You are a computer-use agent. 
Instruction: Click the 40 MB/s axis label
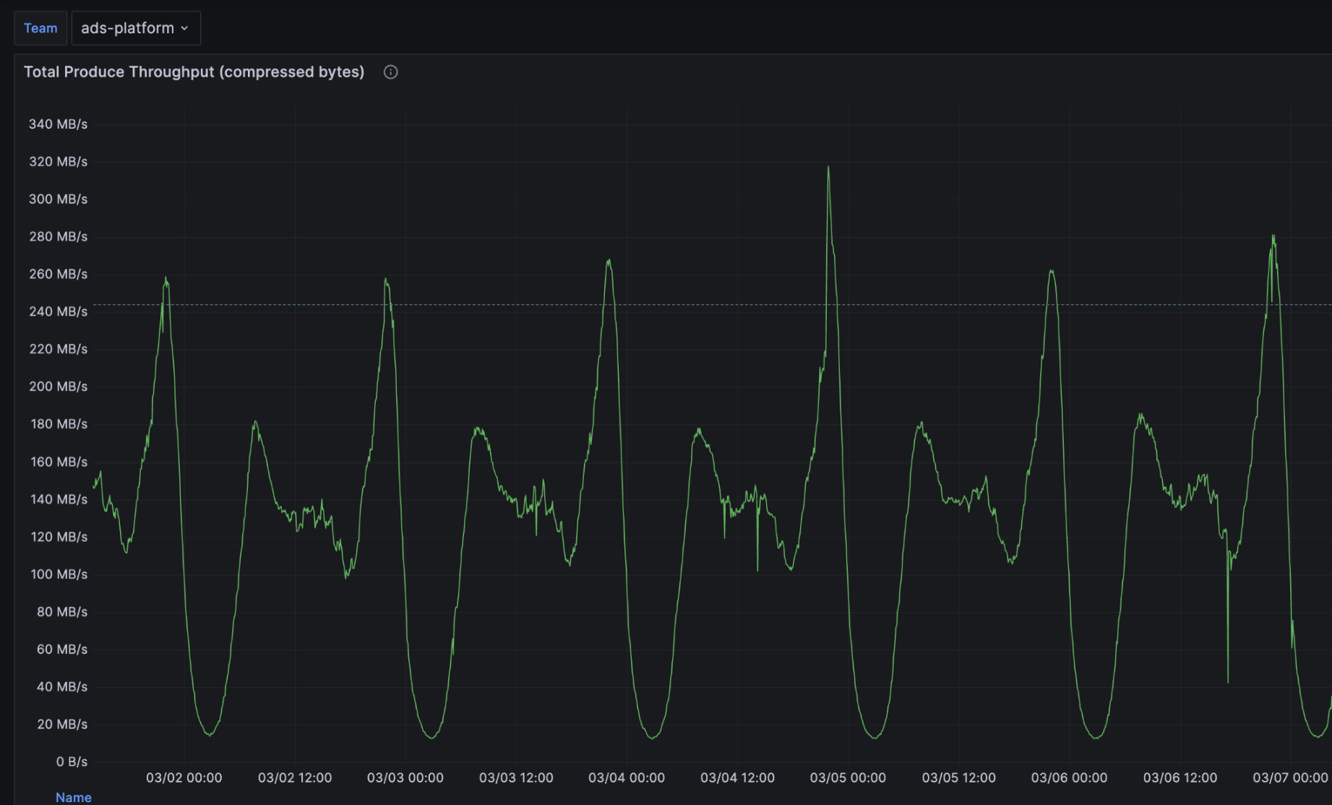tap(61, 687)
